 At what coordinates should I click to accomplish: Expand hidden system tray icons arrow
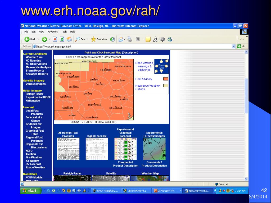click(215, 191)
